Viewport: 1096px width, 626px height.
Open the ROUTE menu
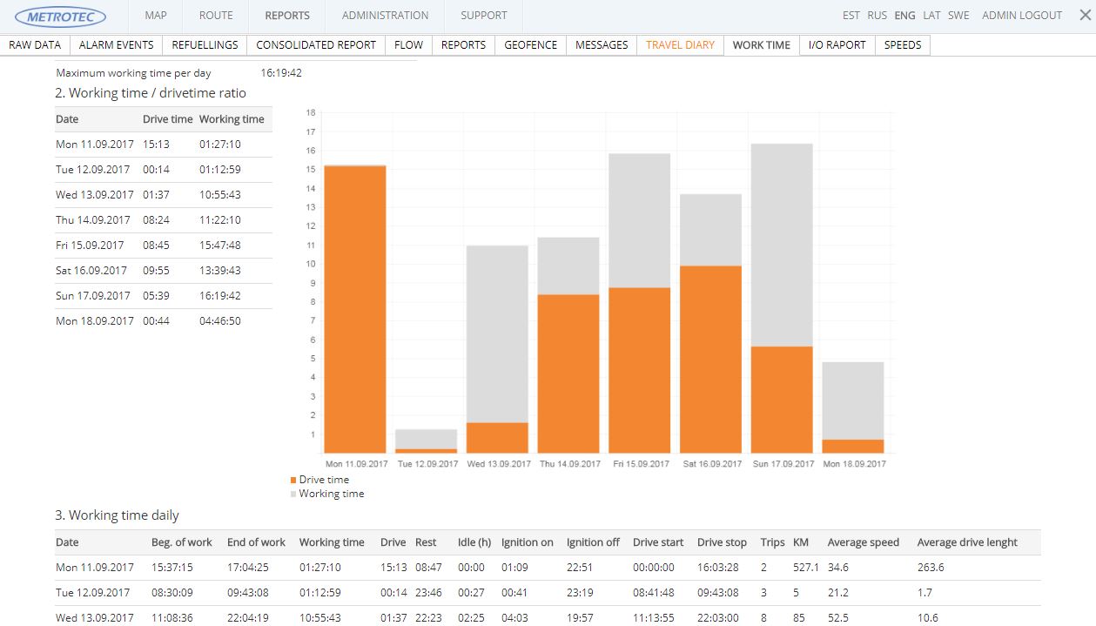click(x=215, y=15)
